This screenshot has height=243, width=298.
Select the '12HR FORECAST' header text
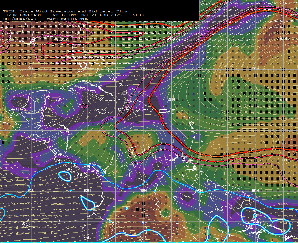click(x=23, y=15)
